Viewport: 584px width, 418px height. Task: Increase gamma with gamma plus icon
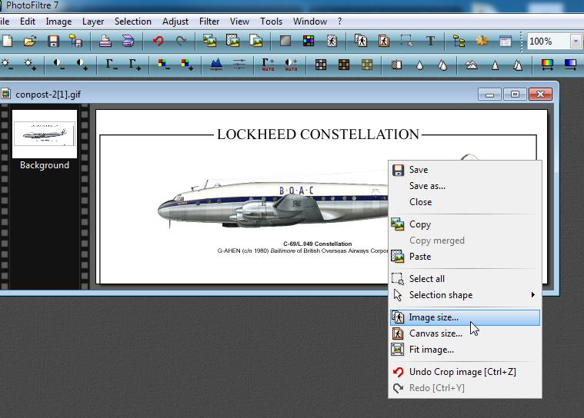[x=135, y=65]
